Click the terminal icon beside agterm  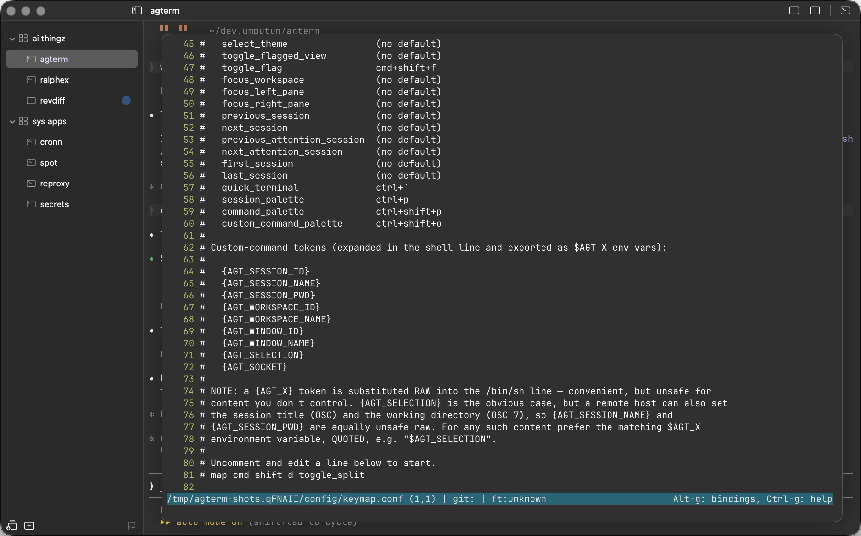pos(31,59)
